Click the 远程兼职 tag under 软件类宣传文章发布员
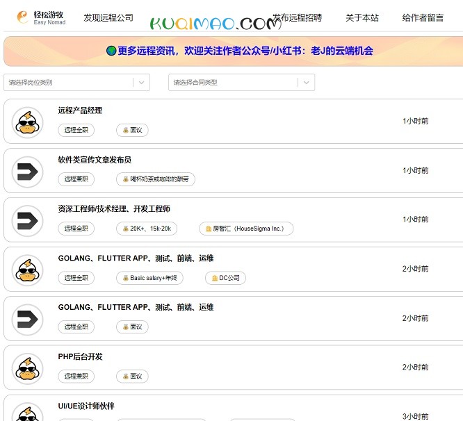 76,179
